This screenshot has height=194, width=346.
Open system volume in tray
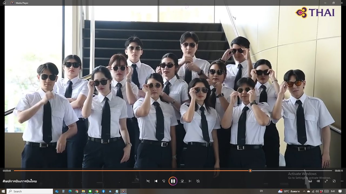coord(317,191)
